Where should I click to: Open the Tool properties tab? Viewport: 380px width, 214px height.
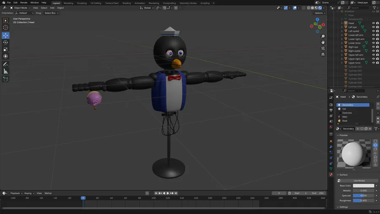[331, 97]
